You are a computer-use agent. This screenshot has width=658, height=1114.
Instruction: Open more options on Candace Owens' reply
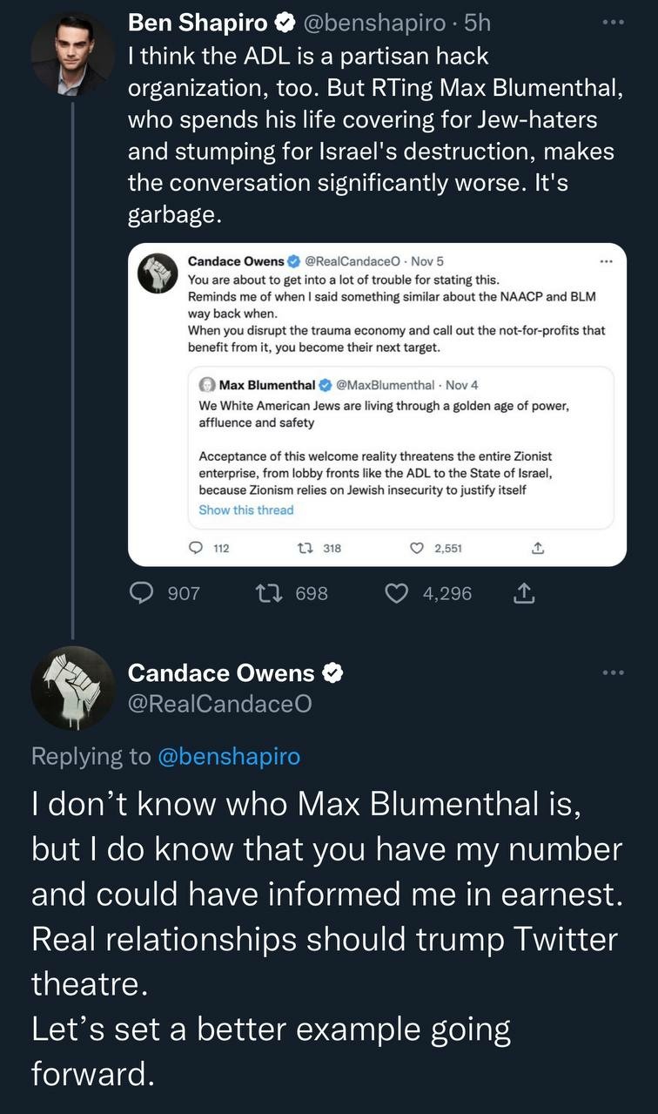(x=614, y=672)
